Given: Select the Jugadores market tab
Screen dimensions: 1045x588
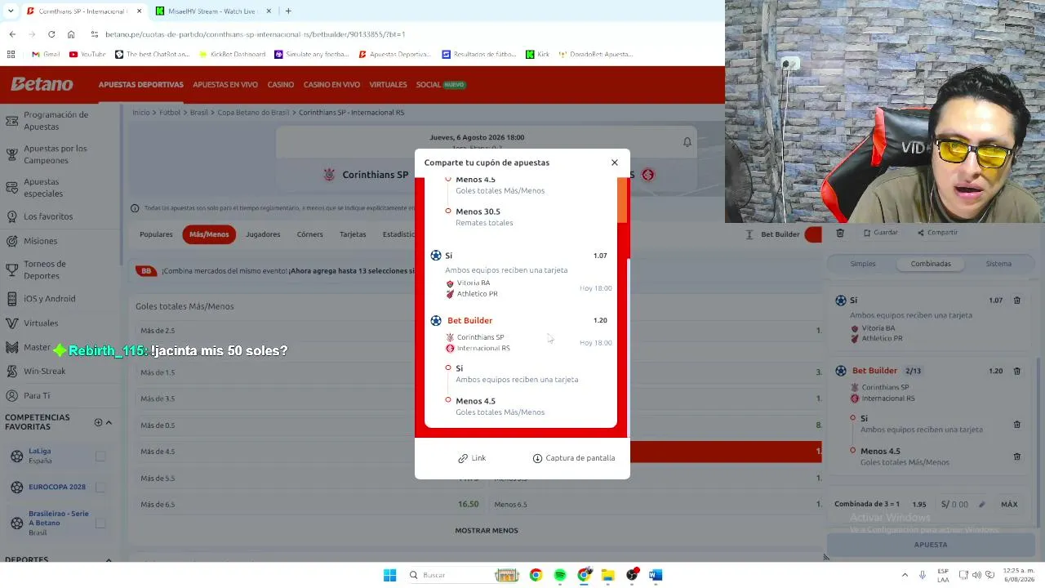Looking at the screenshot, I should 263,234.
